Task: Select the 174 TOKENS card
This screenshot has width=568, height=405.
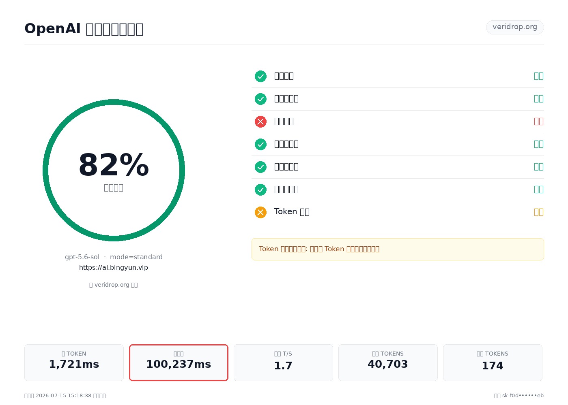Action: 493,362
